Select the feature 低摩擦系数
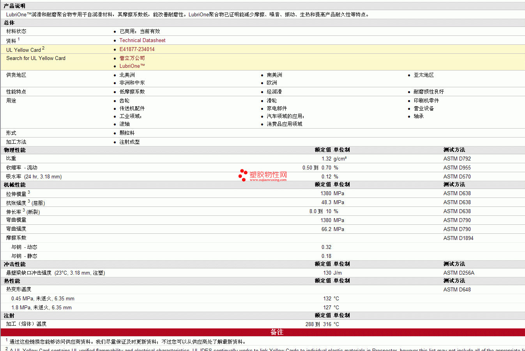The height and width of the screenshot is (351, 525). pos(132,92)
